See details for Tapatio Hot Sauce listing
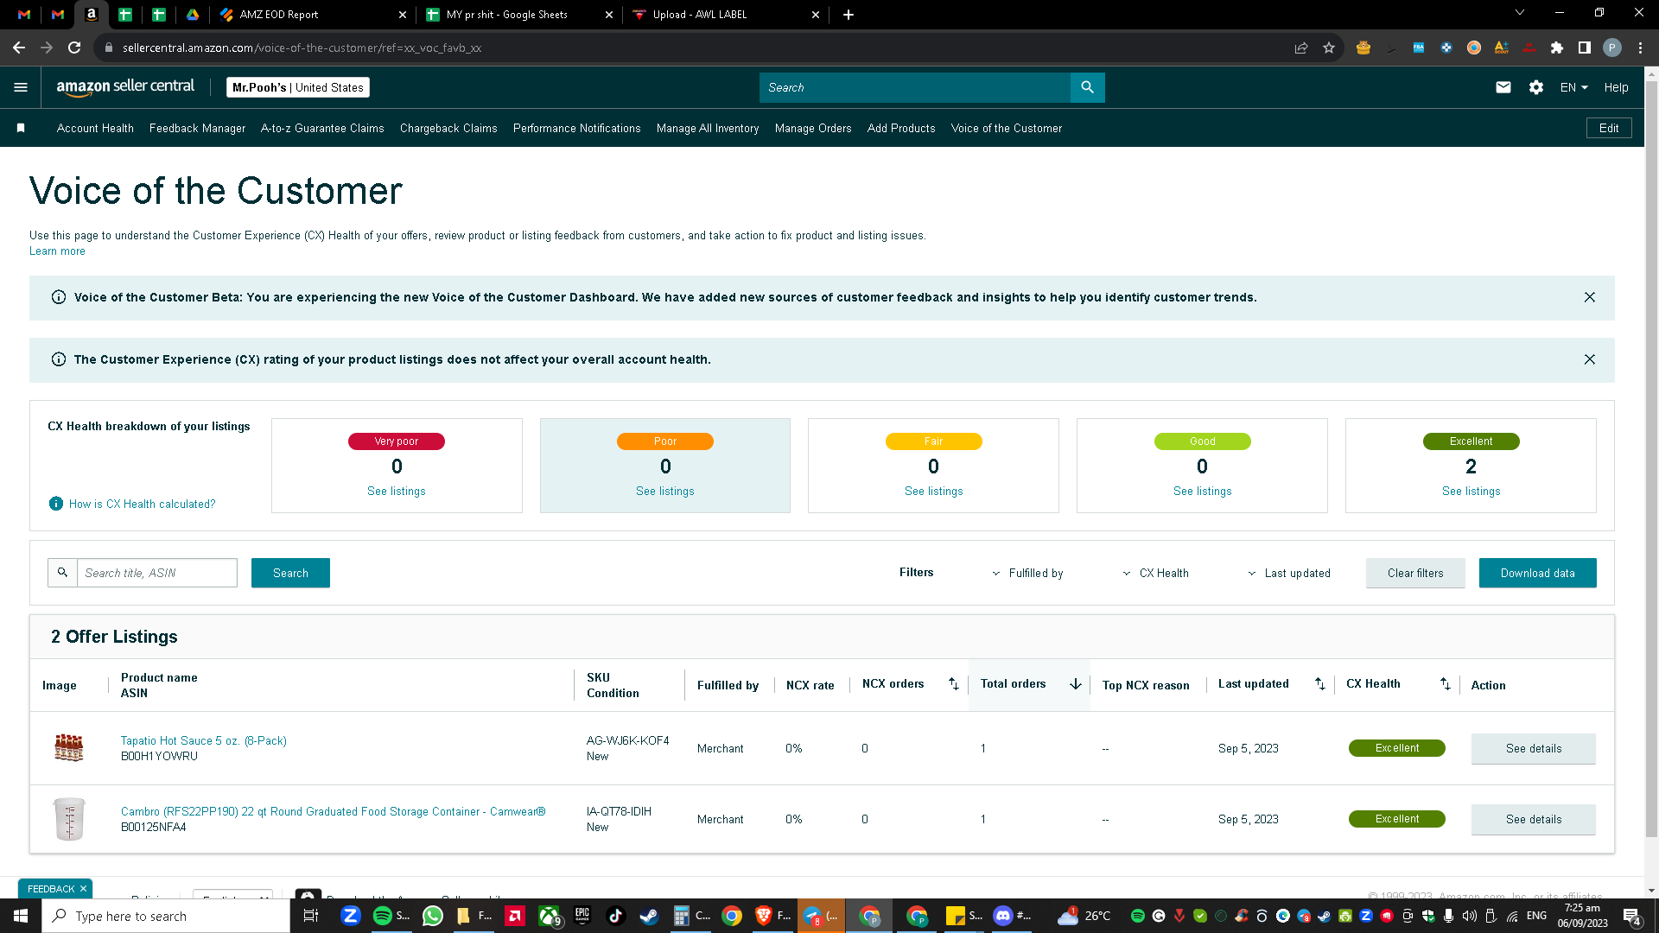Viewport: 1659px width, 933px height. pyautogui.click(x=1534, y=748)
